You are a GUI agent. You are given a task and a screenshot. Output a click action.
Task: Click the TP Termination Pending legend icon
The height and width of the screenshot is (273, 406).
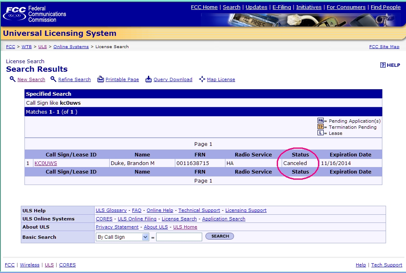pos(320,127)
